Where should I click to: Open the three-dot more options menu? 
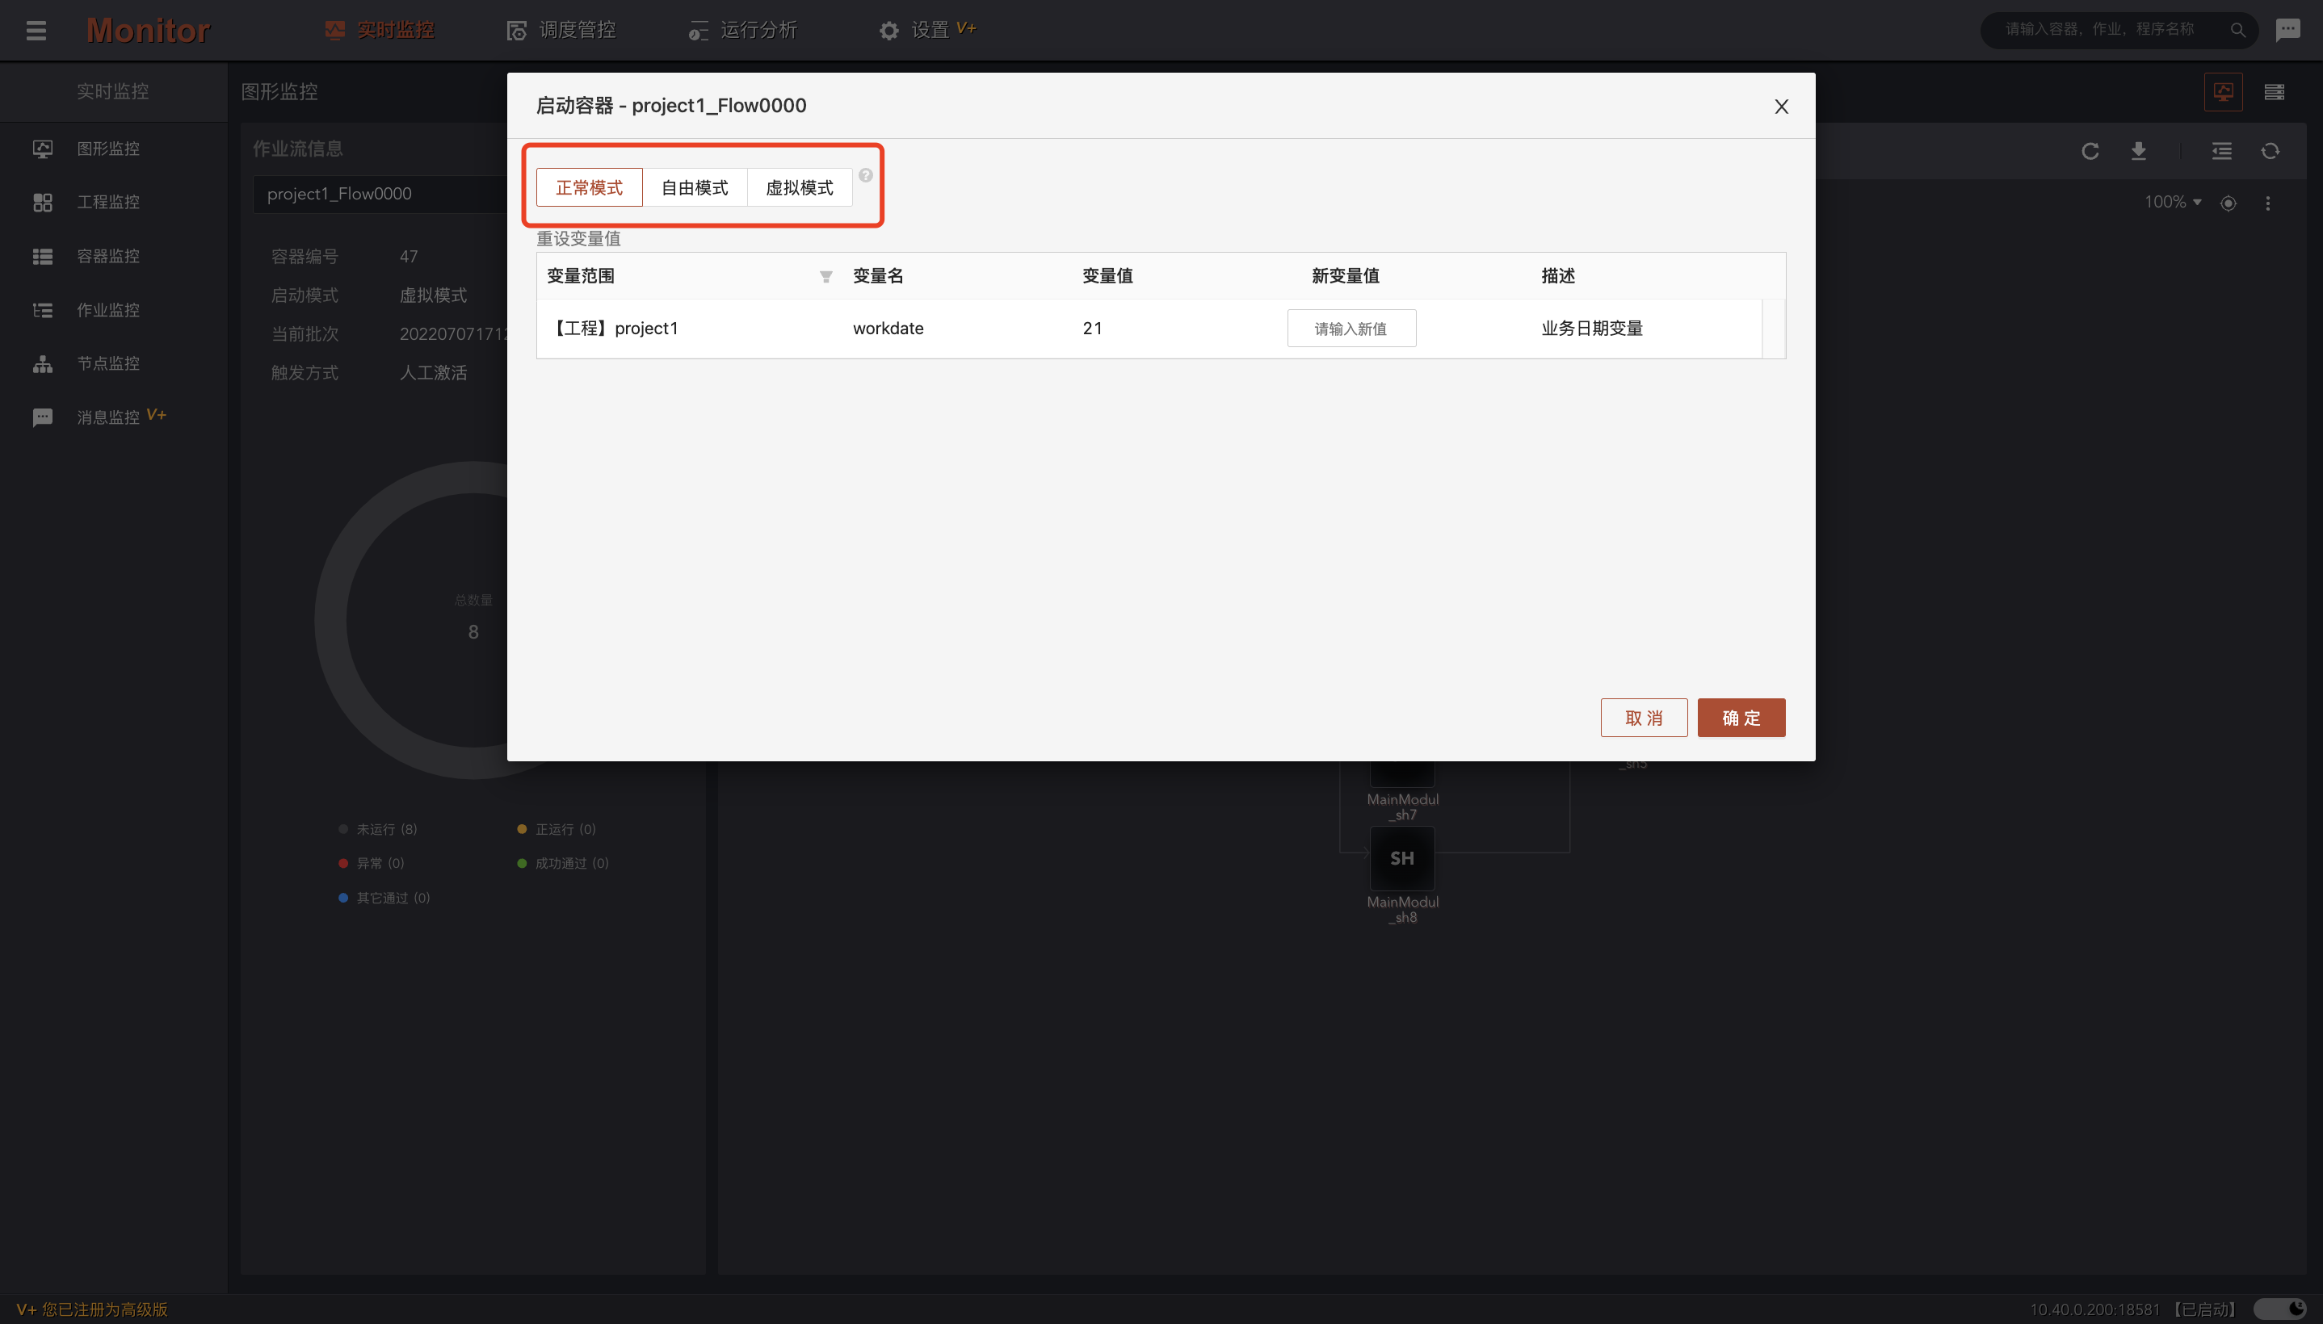pyautogui.click(x=2267, y=203)
